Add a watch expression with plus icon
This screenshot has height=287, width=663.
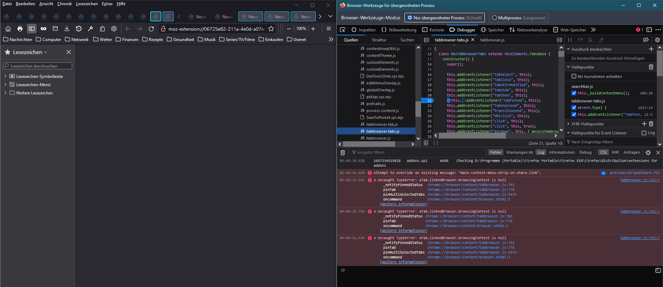[x=651, y=49]
